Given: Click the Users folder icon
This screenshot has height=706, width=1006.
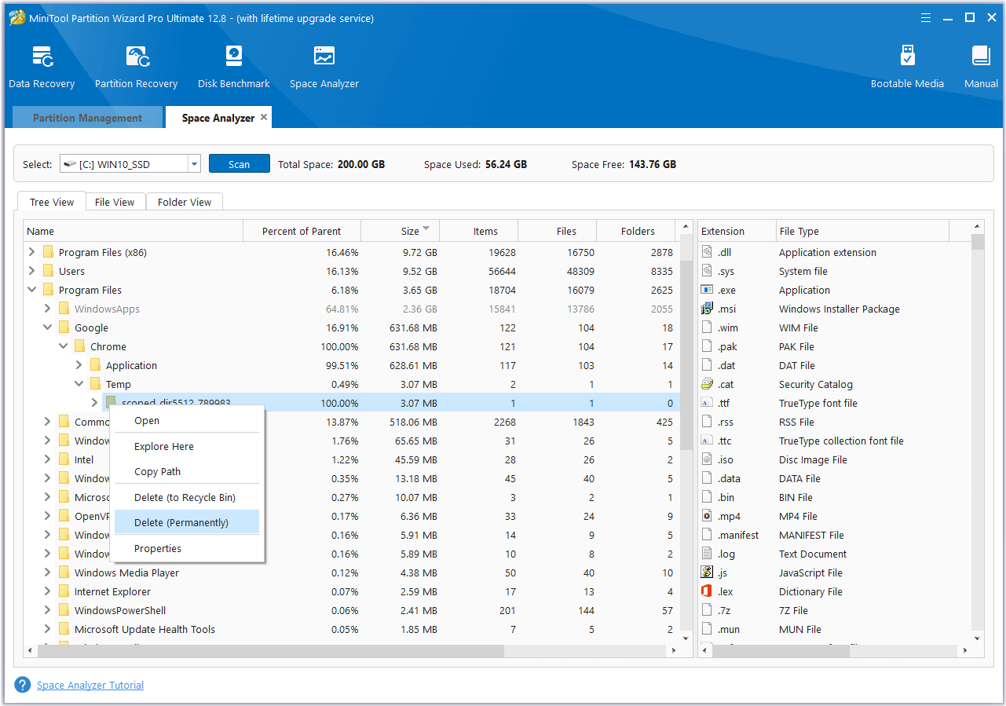Looking at the screenshot, I should click(x=48, y=271).
